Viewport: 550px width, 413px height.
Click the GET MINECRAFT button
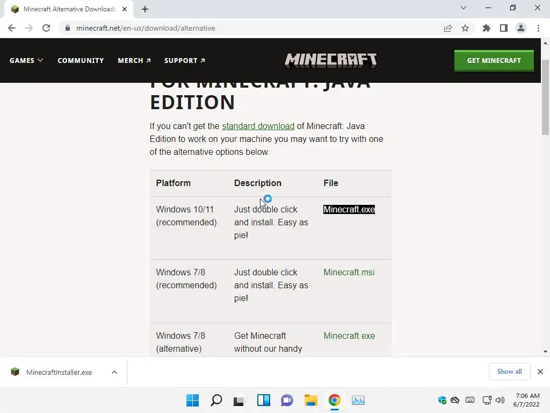tap(494, 60)
